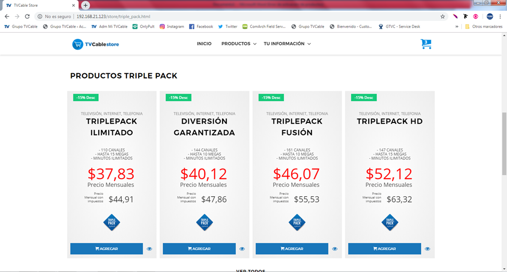Click the DIVERSIÓN GARANTIZADA title
The height and width of the screenshot is (272, 507).
click(204, 127)
